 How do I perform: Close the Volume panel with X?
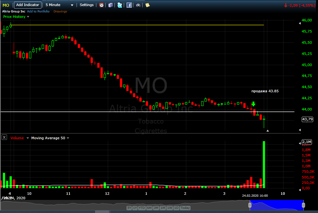click(x=4, y=137)
